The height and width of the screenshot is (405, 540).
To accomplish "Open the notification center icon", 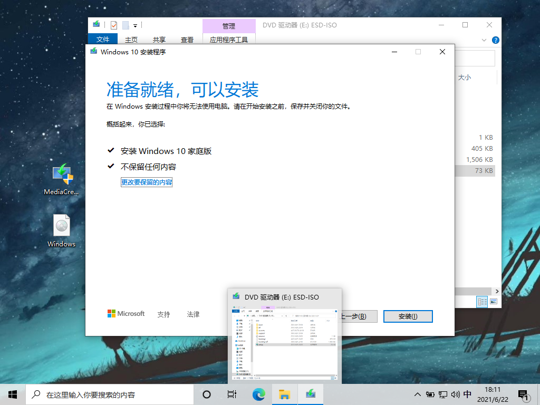I will tap(523, 395).
